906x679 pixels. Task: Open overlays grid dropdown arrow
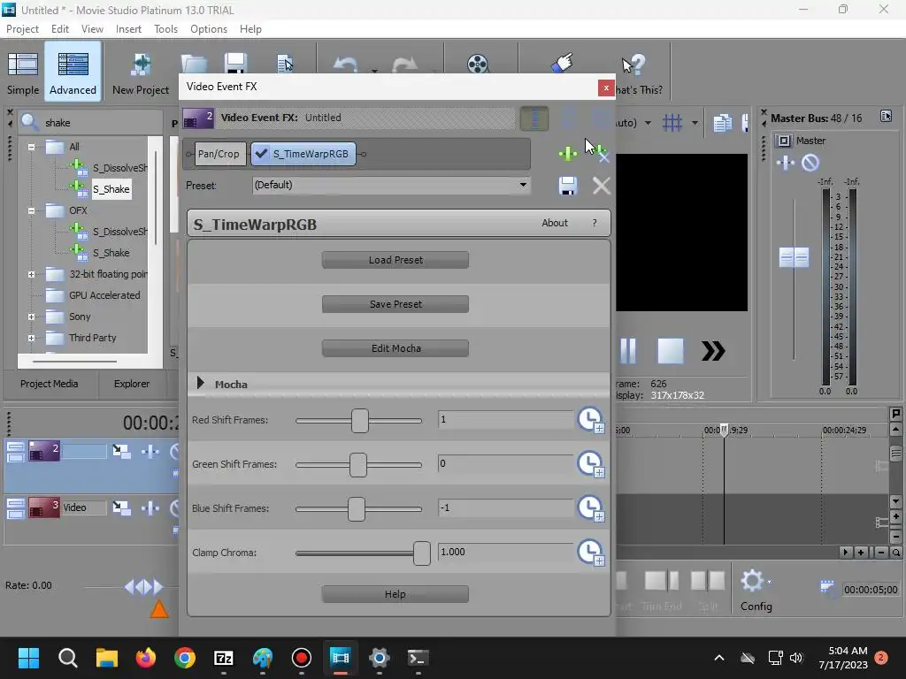point(695,122)
